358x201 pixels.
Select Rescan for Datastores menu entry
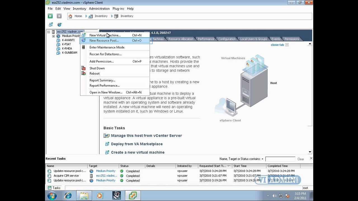pyautogui.click(x=115, y=54)
